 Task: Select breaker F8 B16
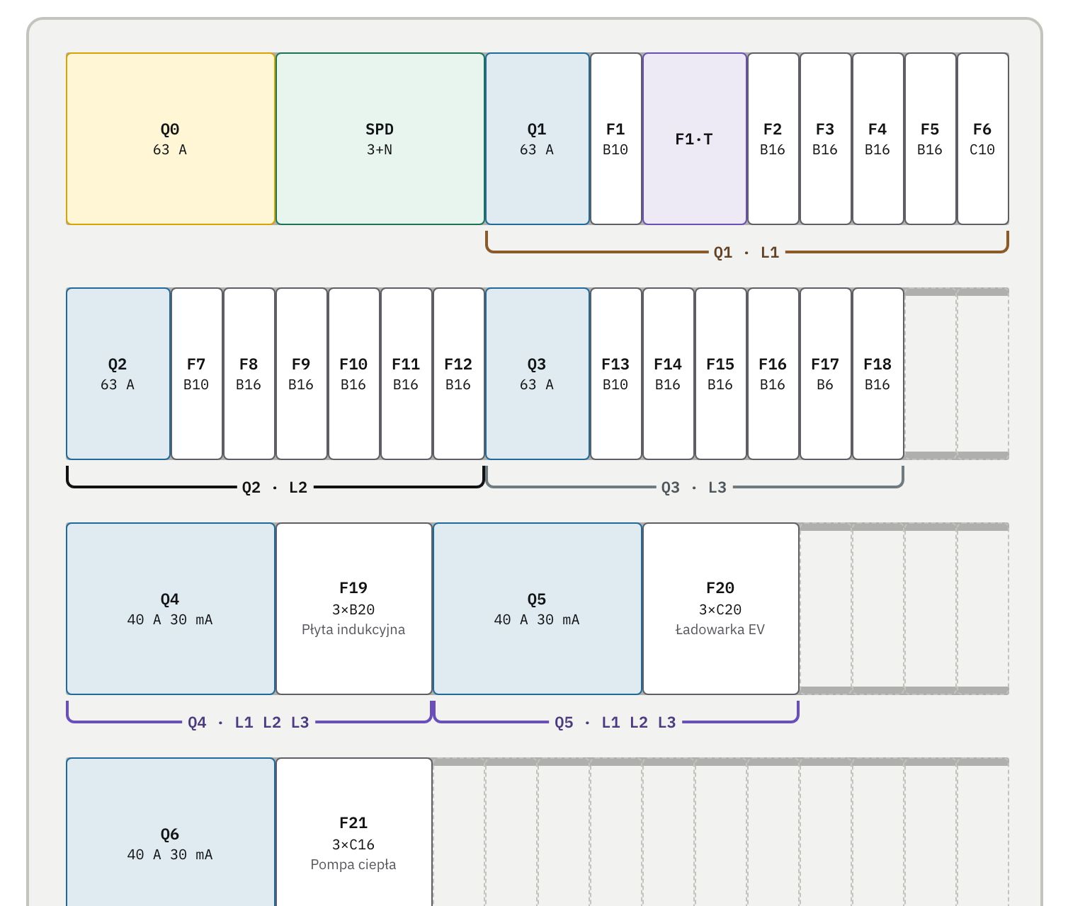click(249, 374)
